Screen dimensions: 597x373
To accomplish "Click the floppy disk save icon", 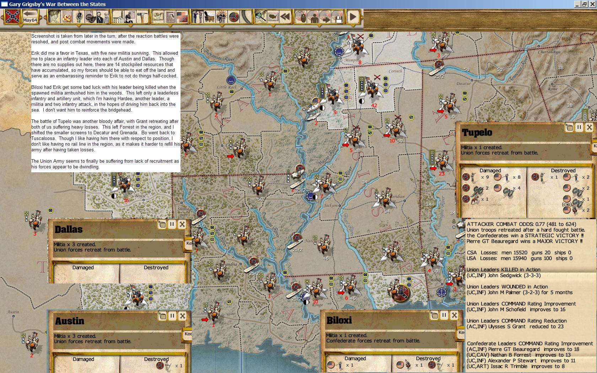I will coord(337,16).
